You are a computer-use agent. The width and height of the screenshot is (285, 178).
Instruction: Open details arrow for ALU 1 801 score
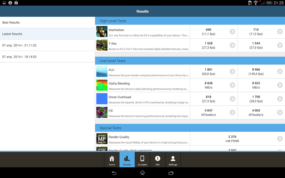[232, 71]
